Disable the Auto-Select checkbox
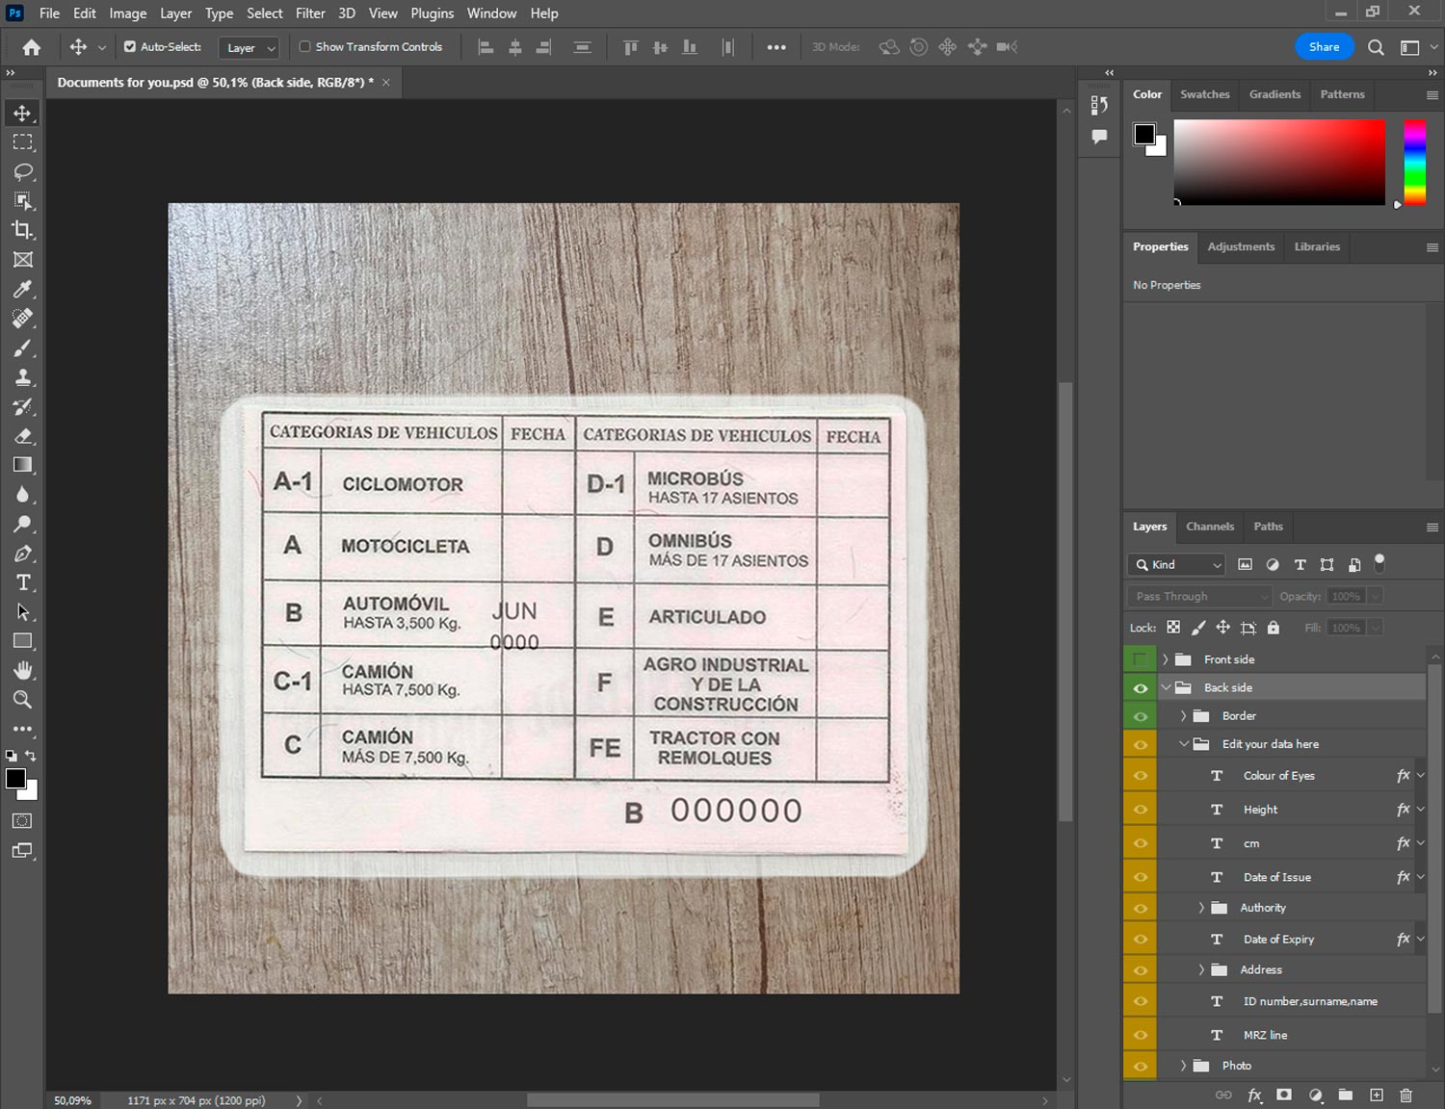The width and height of the screenshot is (1445, 1109). click(x=130, y=46)
